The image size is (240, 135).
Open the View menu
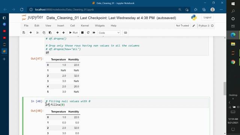coord(48,25)
